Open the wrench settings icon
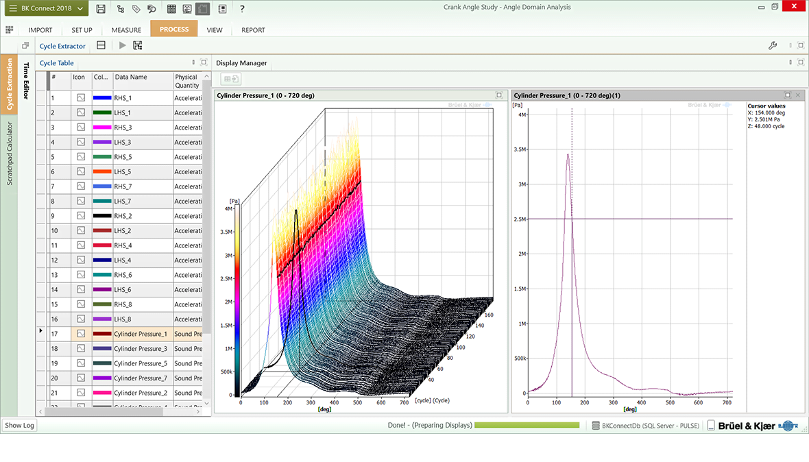Image resolution: width=809 pixels, height=462 pixels. click(x=773, y=46)
